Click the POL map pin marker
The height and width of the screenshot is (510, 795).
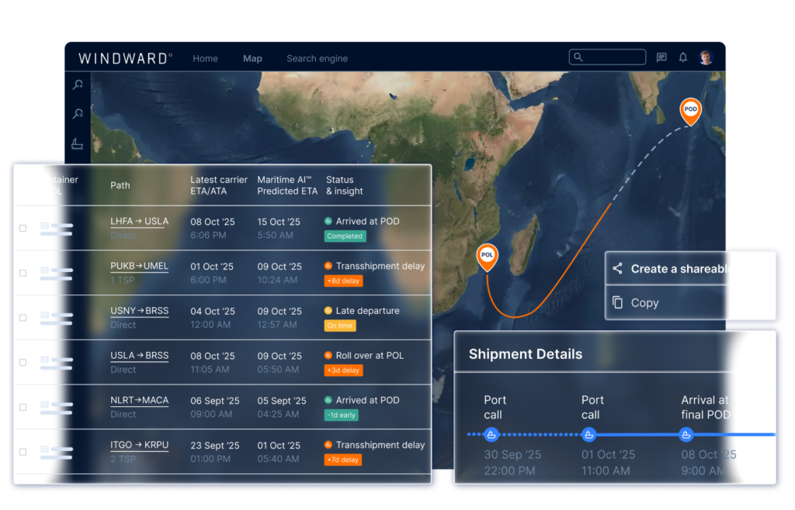[x=488, y=257]
